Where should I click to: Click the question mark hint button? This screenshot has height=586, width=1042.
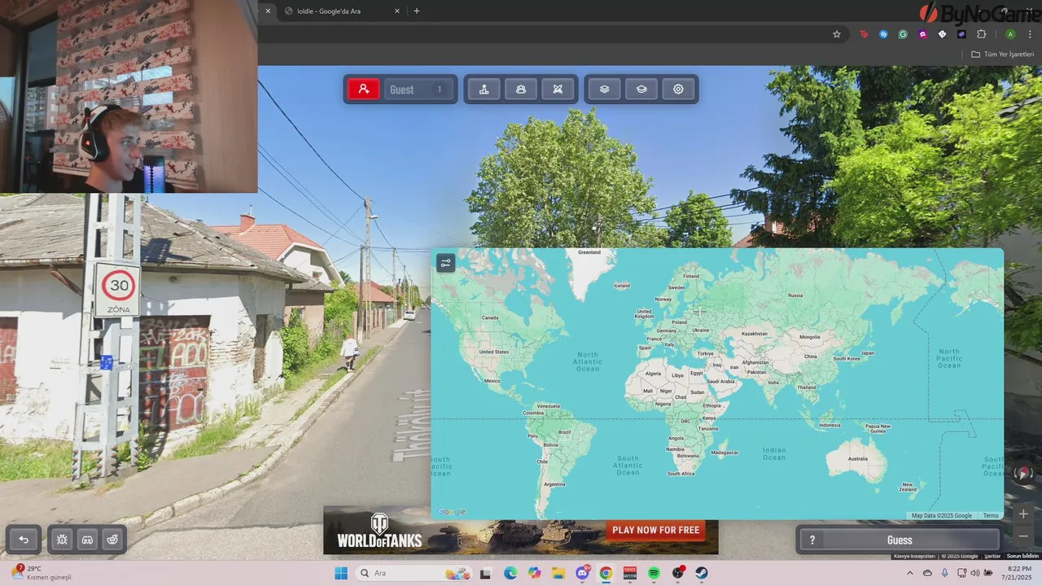coord(812,540)
